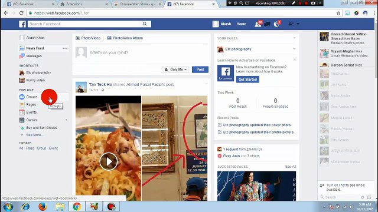Open Windows Start button
This screenshot has width=378, height=212.
[8, 207]
